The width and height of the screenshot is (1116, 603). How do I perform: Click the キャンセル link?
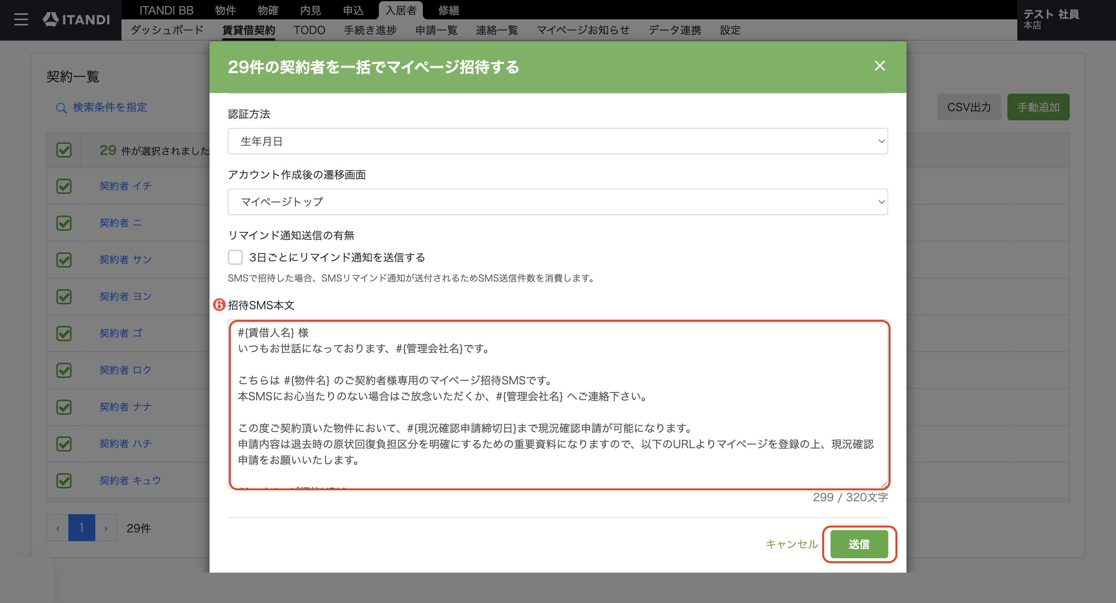pyautogui.click(x=791, y=544)
